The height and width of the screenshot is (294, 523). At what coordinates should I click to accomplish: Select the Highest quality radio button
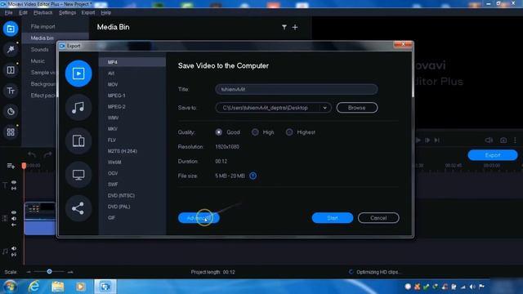click(x=289, y=132)
